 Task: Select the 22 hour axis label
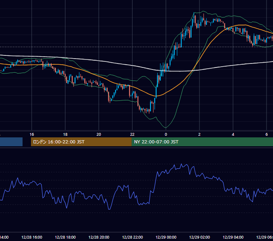click(x=132, y=135)
